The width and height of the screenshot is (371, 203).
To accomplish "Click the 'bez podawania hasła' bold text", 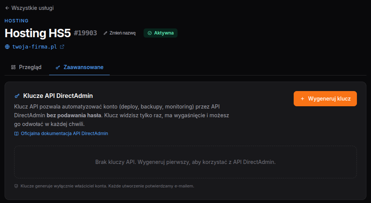I will point(74,115).
